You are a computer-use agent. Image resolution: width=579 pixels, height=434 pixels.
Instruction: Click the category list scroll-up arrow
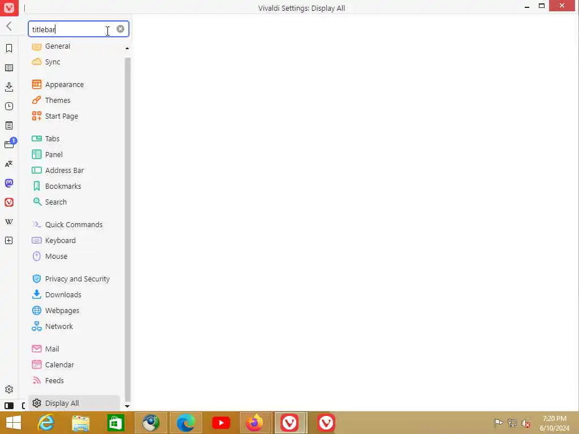click(x=127, y=49)
